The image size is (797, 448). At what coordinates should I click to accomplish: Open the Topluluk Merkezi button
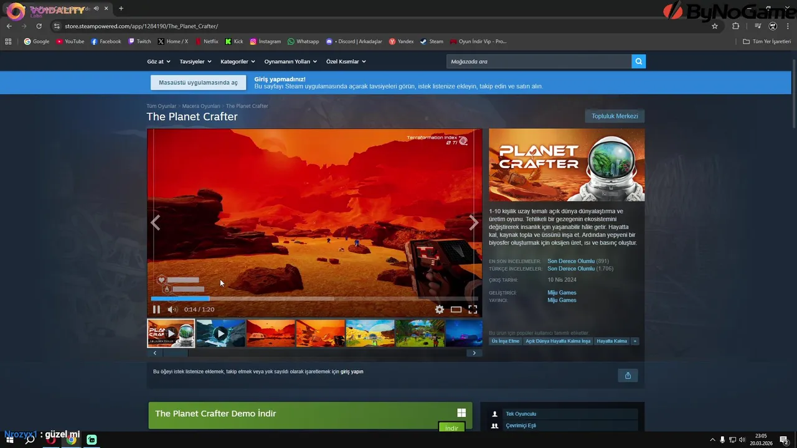coord(615,116)
